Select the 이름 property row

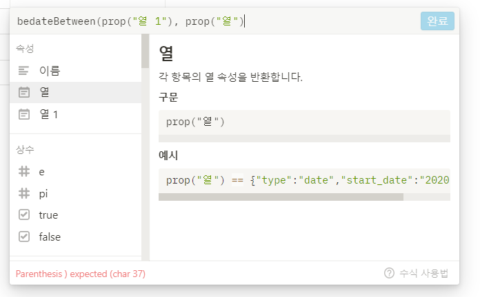[x=76, y=71]
